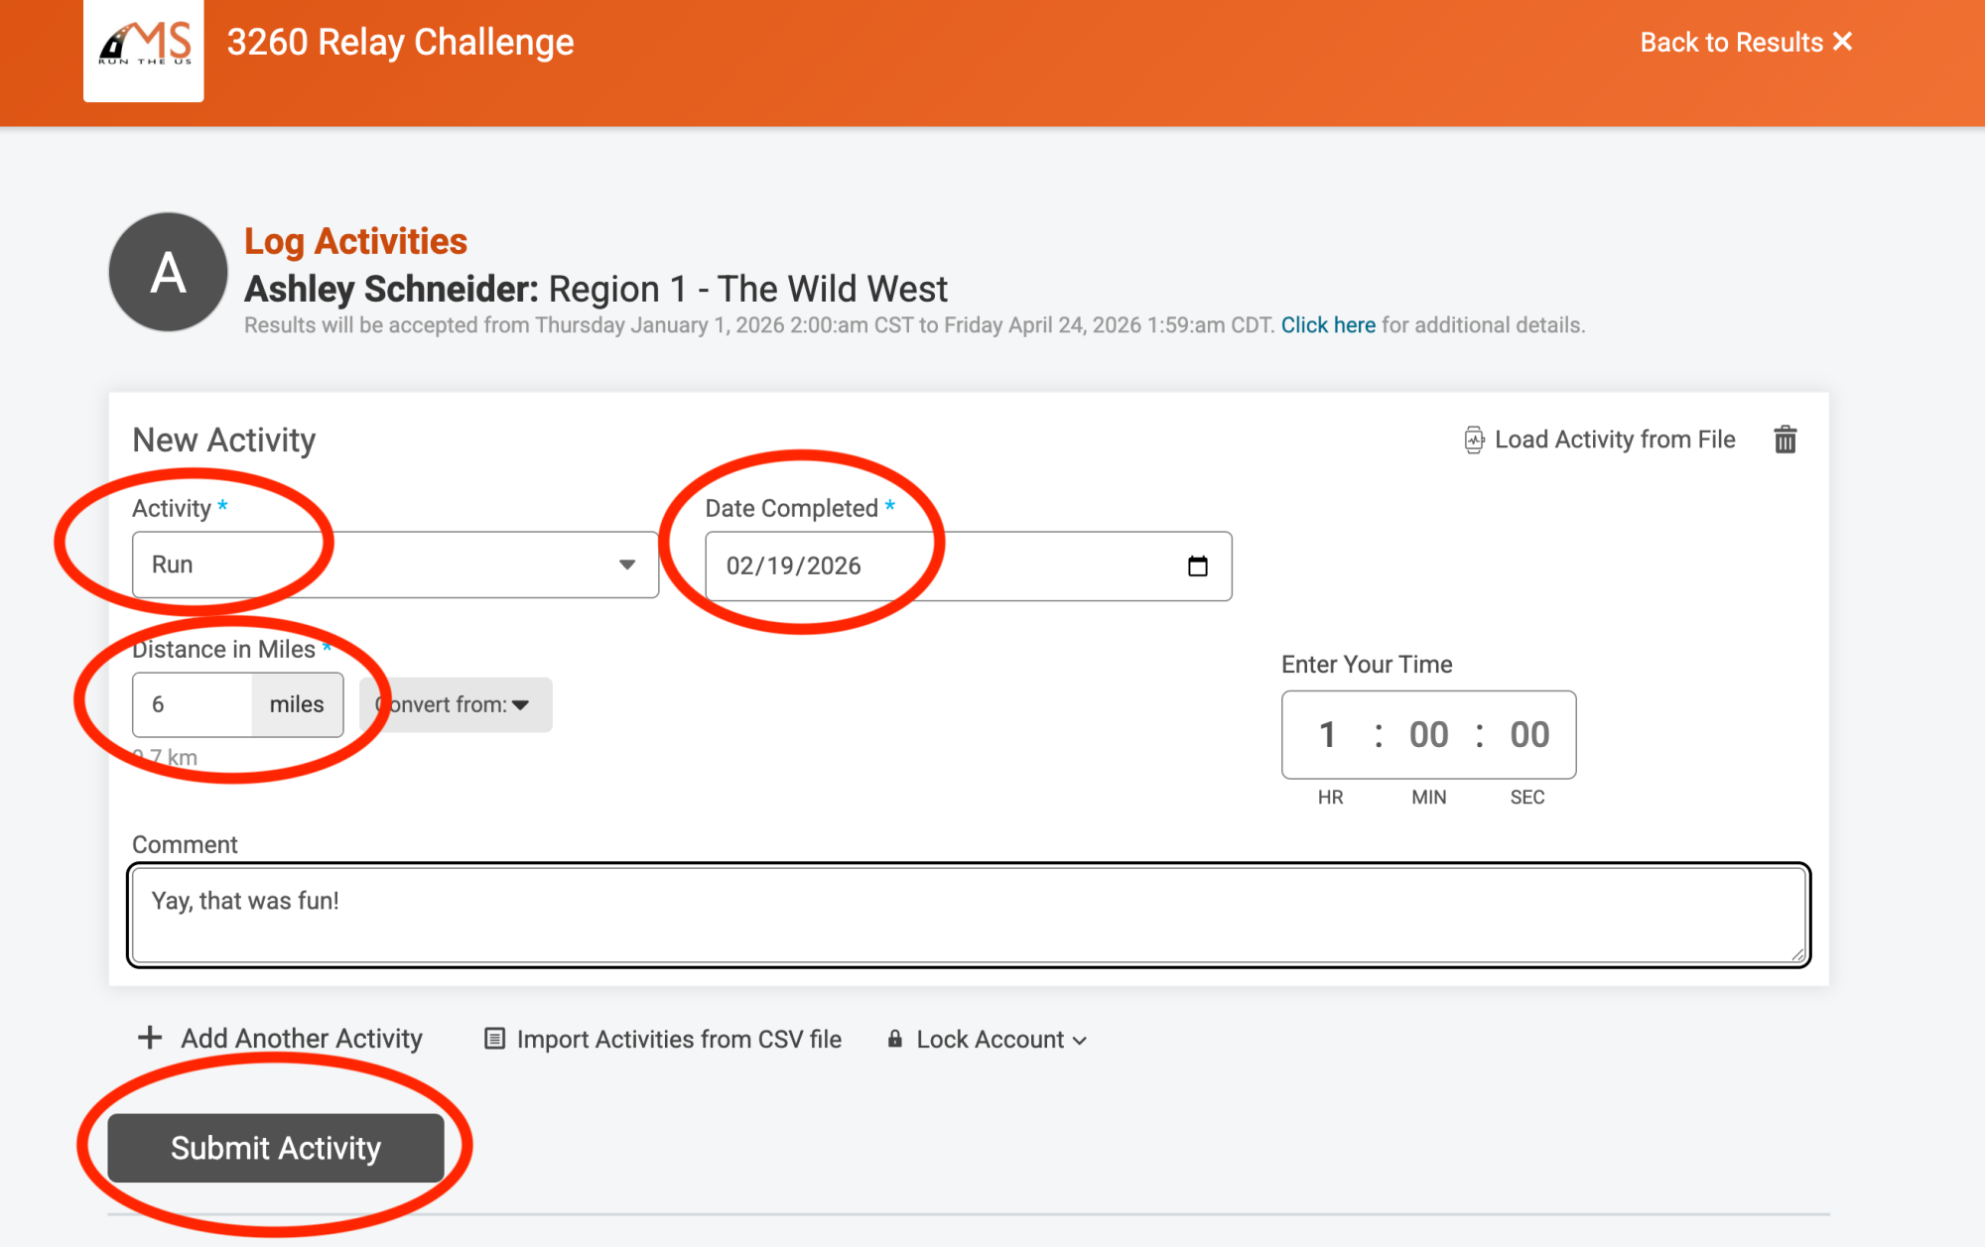1985x1247 pixels.
Task: Focus the Distance in Miles field
Action: pyautogui.click(x=193, y=704)
